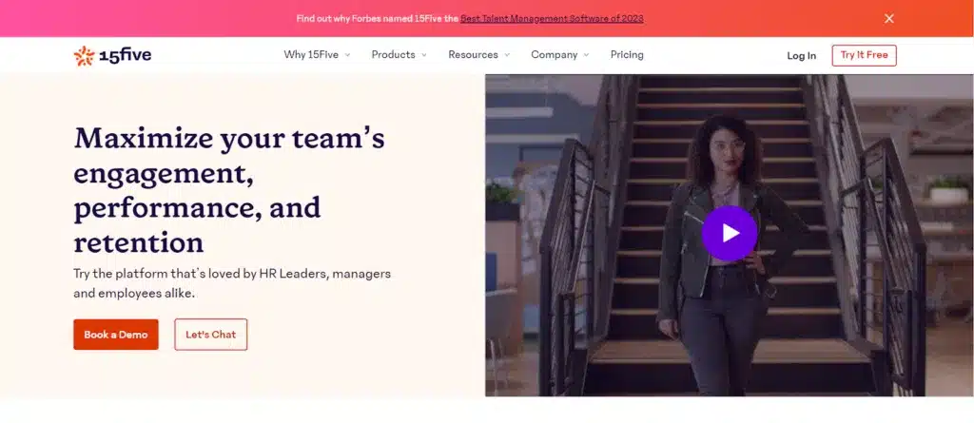Click the headline 'Maximize your team's engagement'

pos(229,189)
